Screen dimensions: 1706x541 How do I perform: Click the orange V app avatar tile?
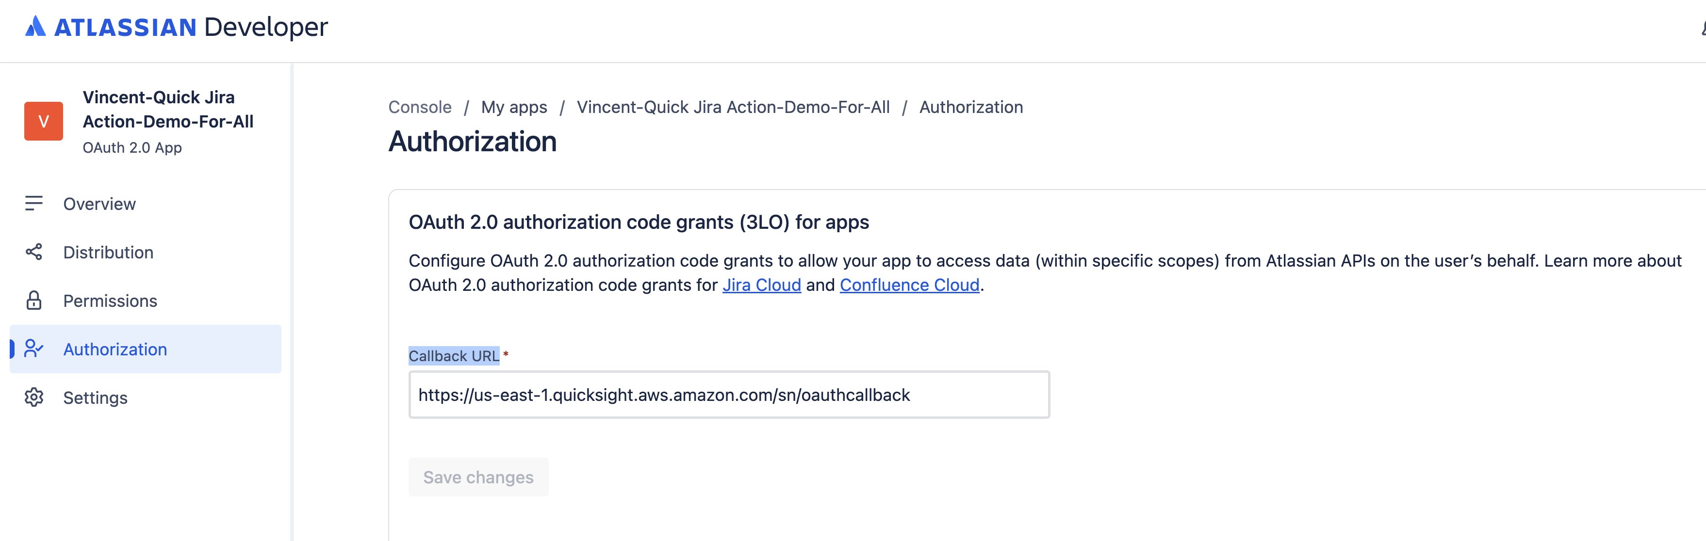[44, 121]
